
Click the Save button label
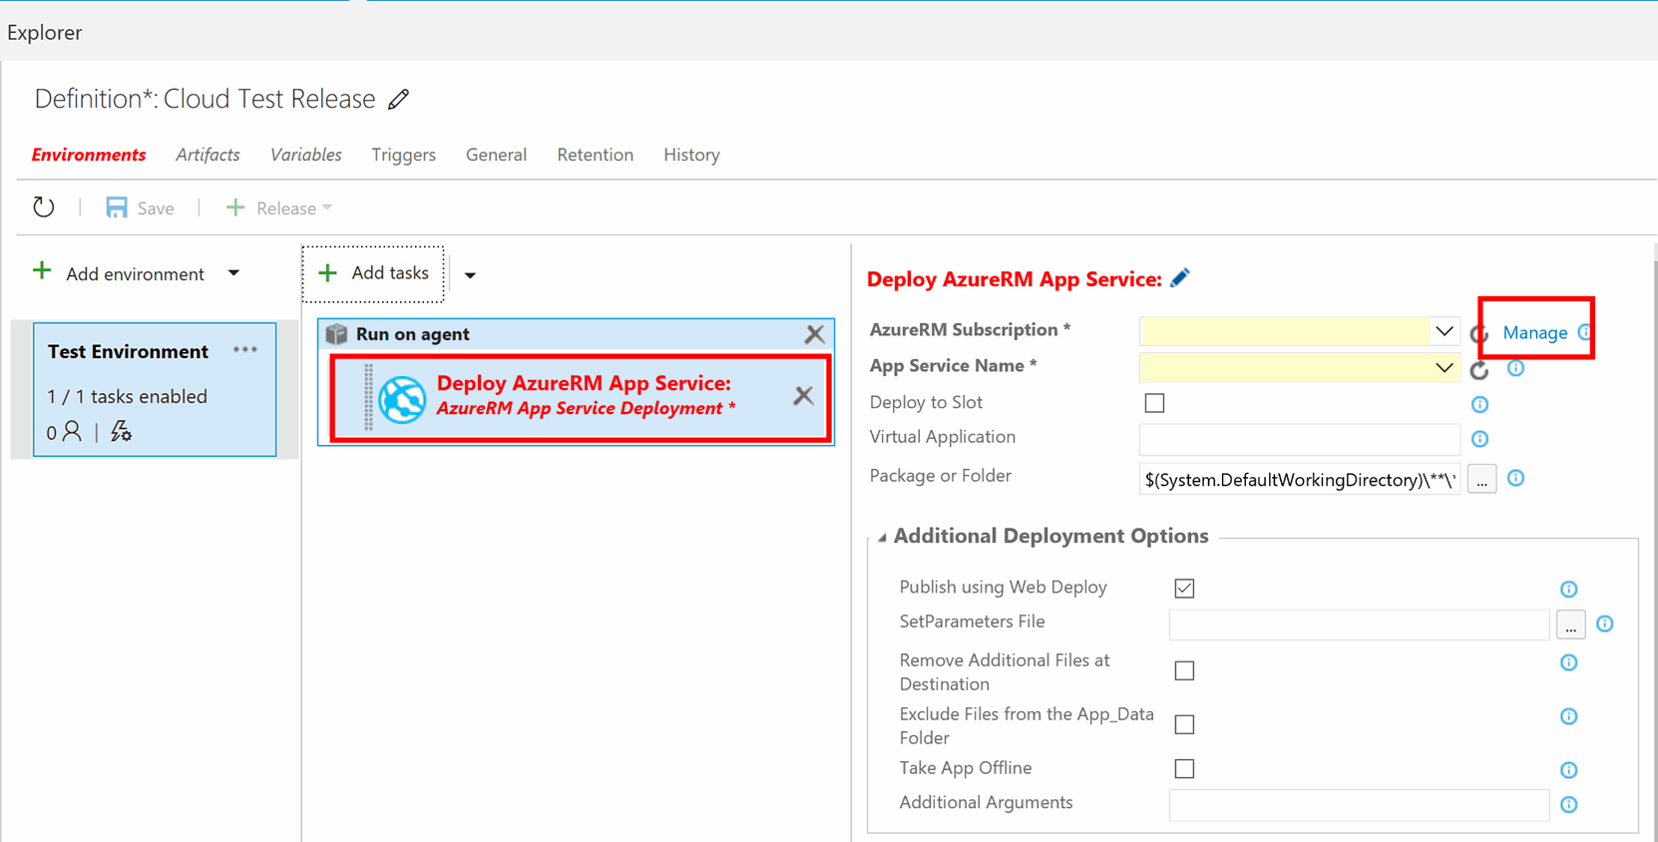156,209
